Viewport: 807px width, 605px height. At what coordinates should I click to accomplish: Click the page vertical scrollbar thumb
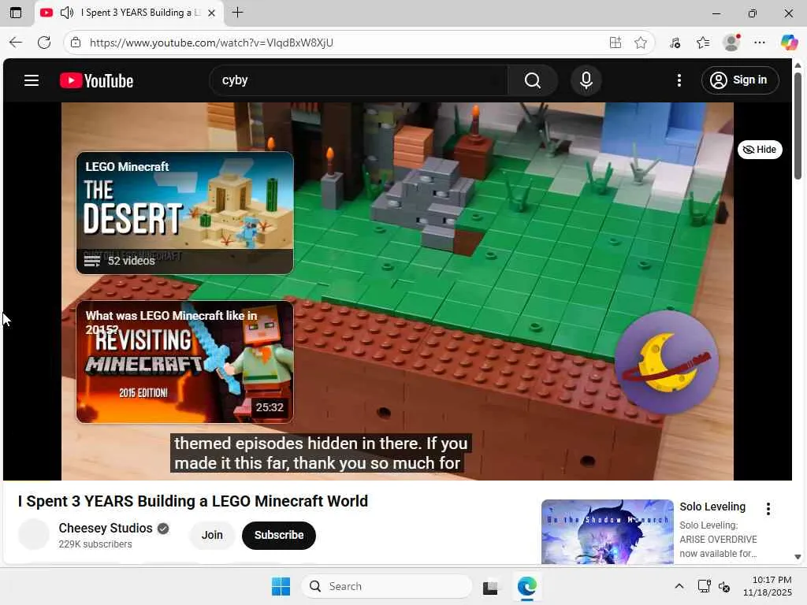(x=798, y=126)
